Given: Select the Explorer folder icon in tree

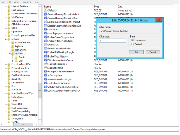Looking at the screenshot, I should pos(12,46).
